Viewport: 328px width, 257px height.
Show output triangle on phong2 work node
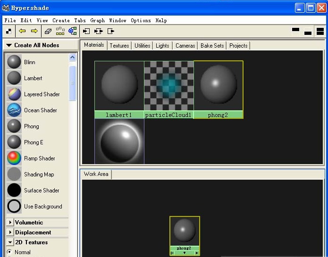[197, 253]
